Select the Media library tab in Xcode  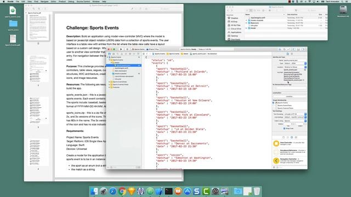pyautogui.click(x=296, y=137)
